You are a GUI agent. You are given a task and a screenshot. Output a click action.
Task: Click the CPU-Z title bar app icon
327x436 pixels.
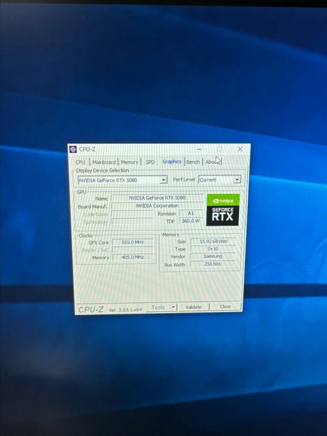tap(73, 149)
